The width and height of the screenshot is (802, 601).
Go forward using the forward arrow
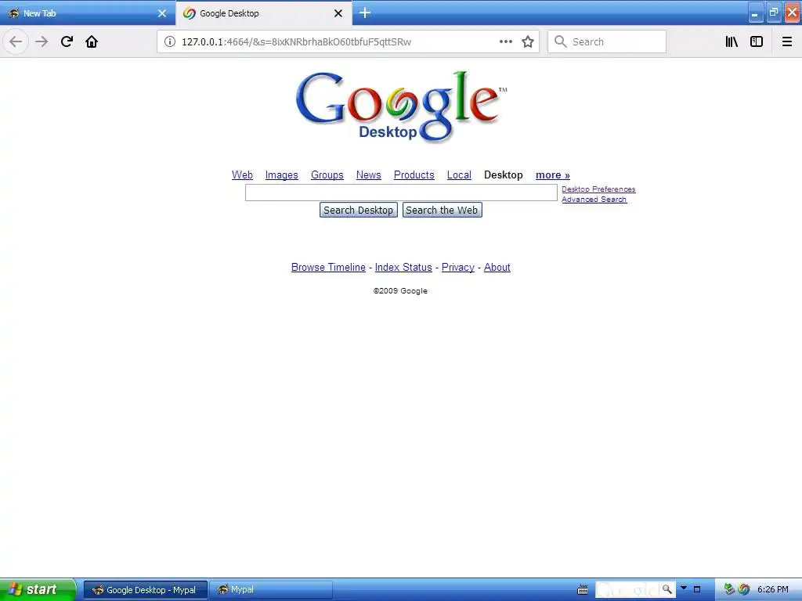point(42,41)
